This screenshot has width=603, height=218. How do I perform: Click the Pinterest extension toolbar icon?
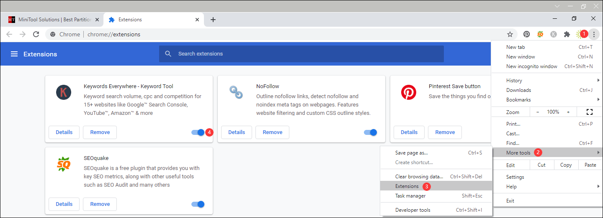(x=526, y=34)
